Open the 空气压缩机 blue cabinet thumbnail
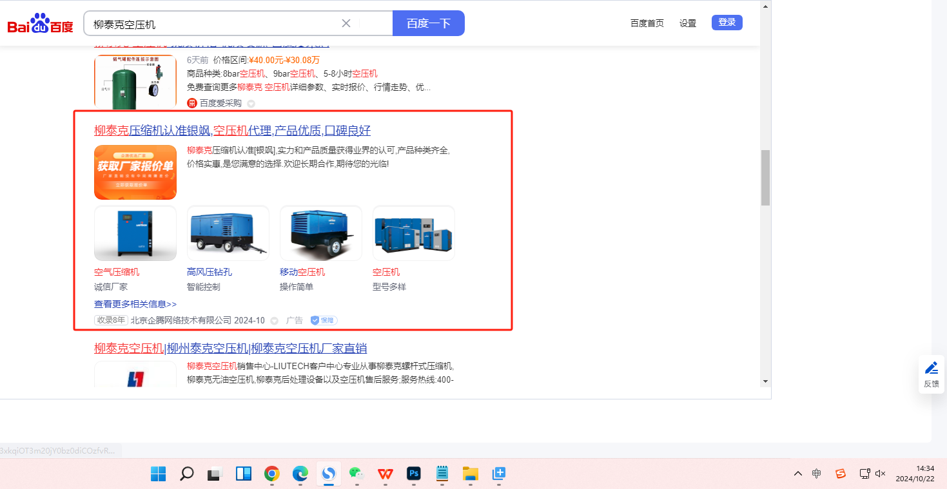The image size is (947, 489). [x=135, y=233]
